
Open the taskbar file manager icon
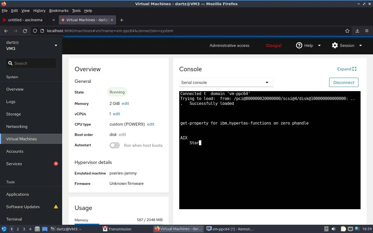[37, 229]
